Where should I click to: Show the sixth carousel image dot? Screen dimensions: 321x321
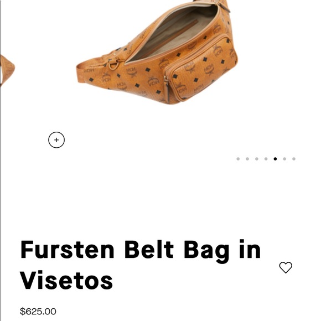pos(284,159)
